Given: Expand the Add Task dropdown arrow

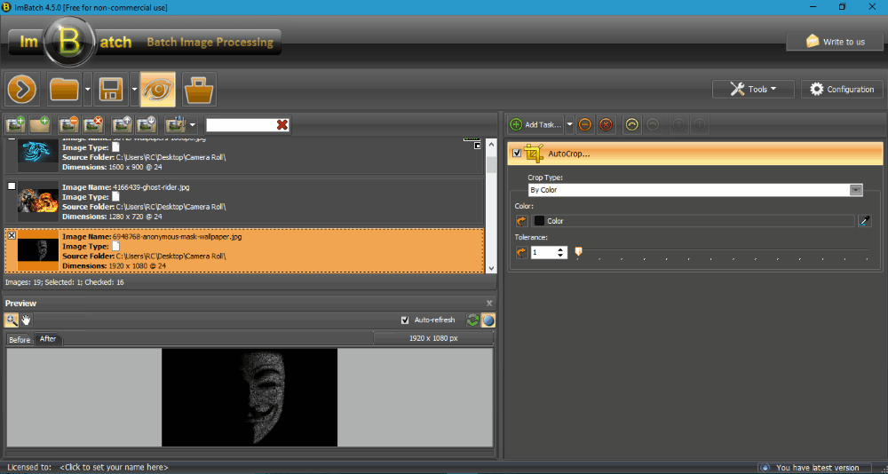Looking at the screenshot, I should tap(569, 124).
